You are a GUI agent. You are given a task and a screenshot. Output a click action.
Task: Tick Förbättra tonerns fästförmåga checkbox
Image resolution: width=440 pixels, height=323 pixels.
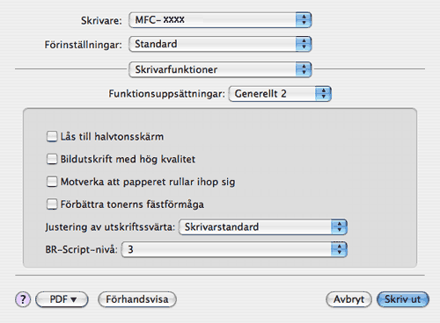point(52,204)
